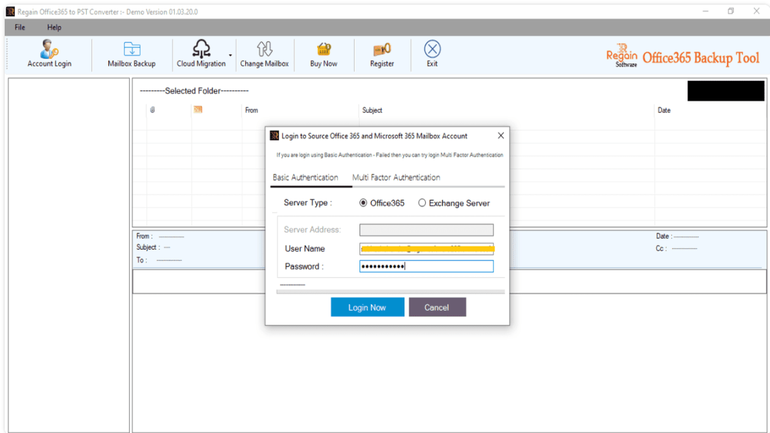The image size is (770, 433).
Task: Open the Help menu
Action: (x=53, y=27)
